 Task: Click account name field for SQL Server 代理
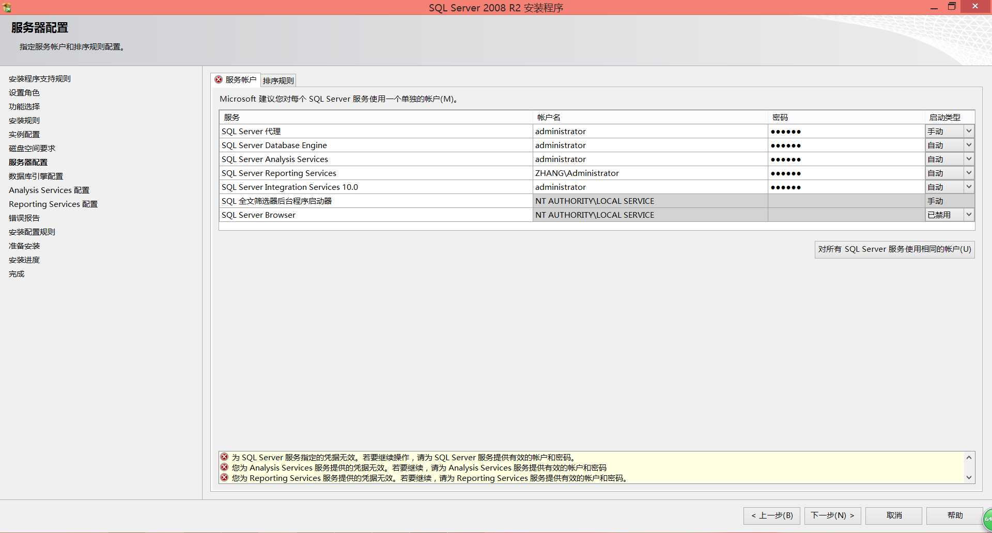coord(650,131)
